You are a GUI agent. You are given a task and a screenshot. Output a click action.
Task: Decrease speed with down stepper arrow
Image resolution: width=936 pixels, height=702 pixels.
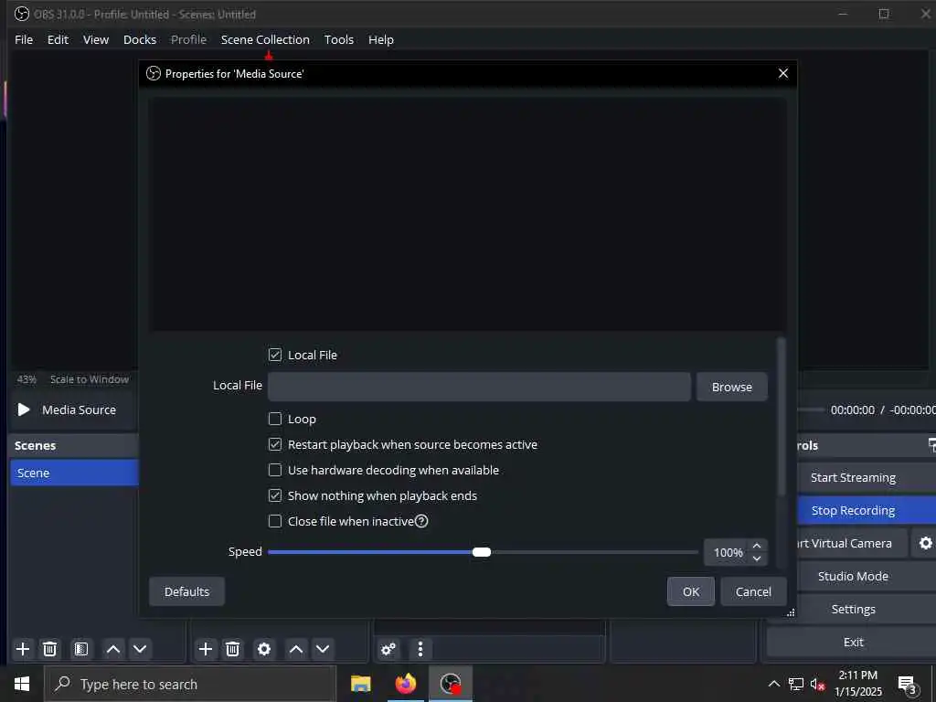tap(757, 558)
